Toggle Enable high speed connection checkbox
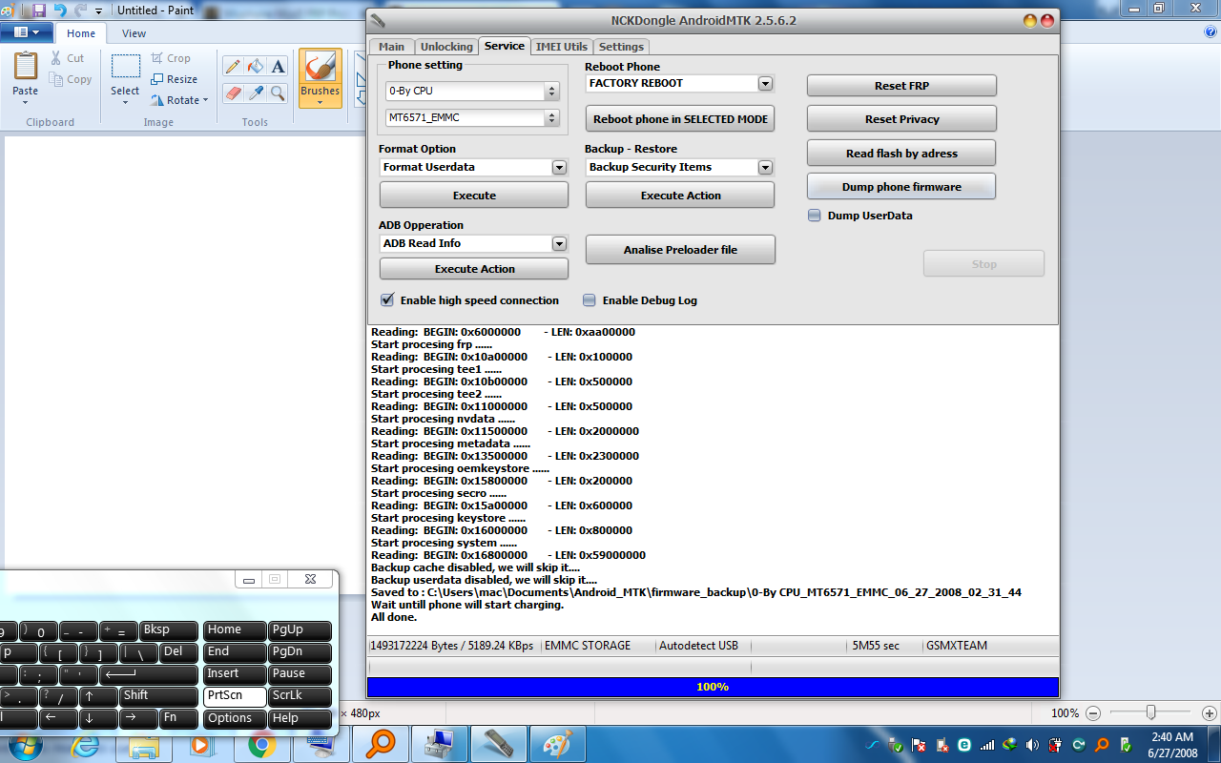This screenshot has width=1221, height=763. (x=387, y=299)
